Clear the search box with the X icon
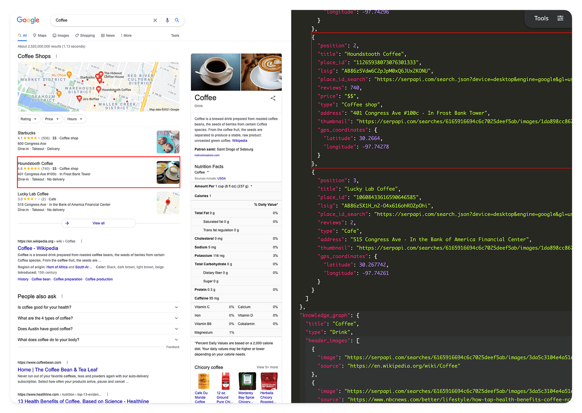This screenshot has height=413, width=582. (x=155, y=20)
